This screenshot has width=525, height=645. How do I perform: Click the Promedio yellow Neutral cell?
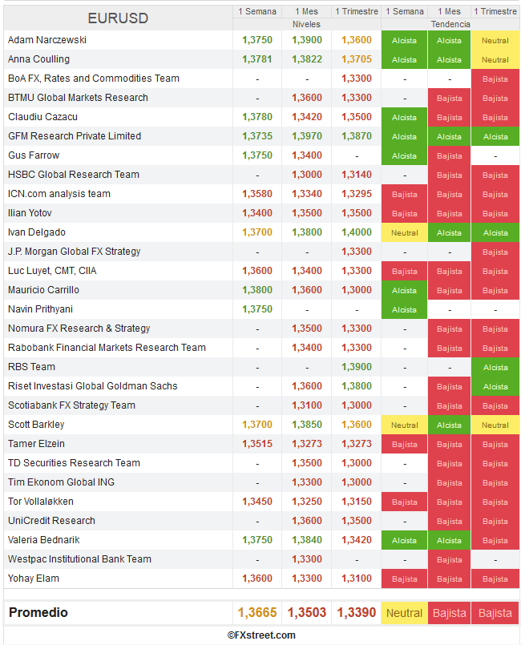pyautogui.click(x=404, y=613)
